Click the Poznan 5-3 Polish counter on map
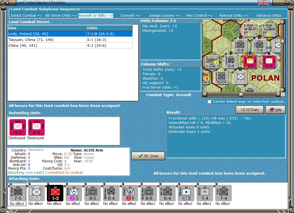The image size is (294, 213). pos(269,62)
